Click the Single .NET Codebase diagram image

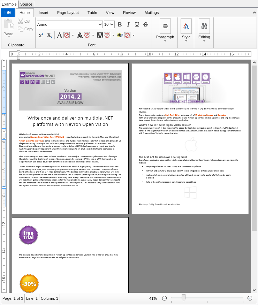click(187, 88)
